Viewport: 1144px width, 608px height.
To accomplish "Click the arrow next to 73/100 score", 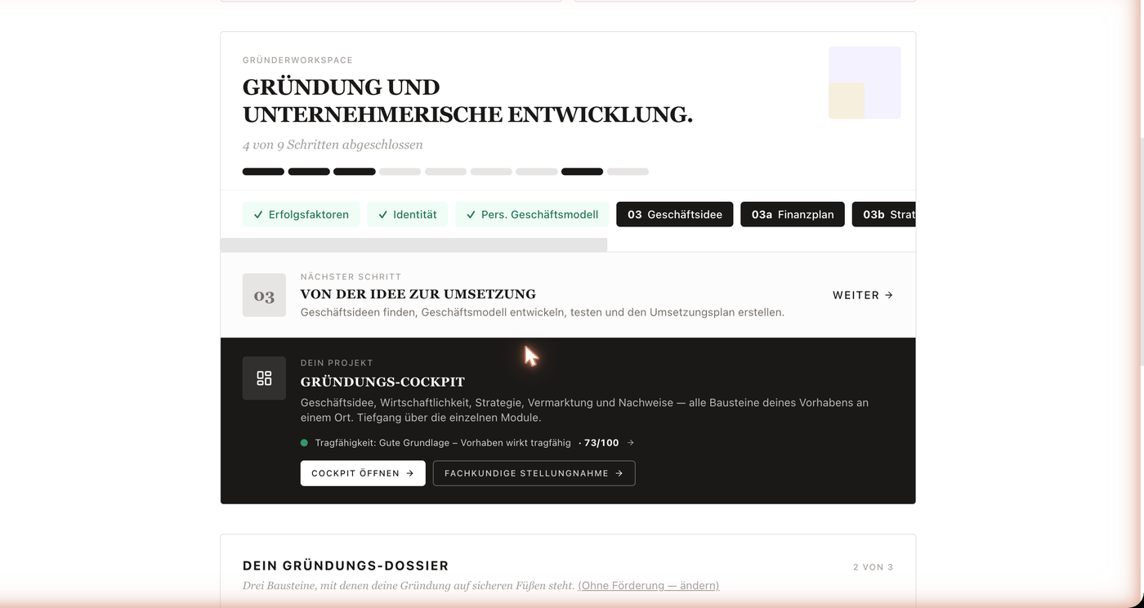I will tap(631, 443).
